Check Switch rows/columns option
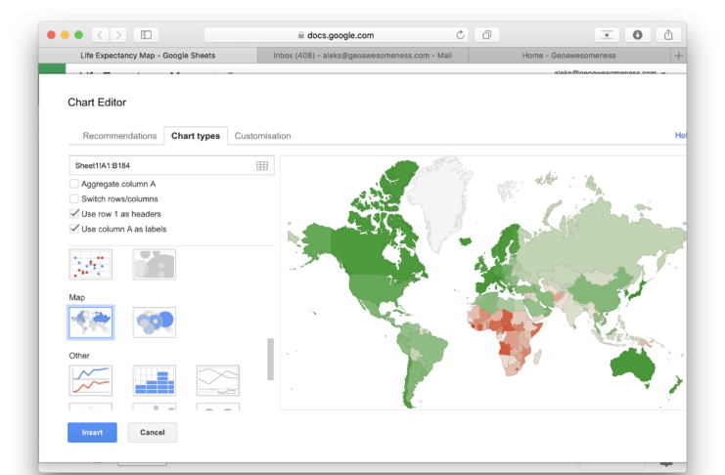 pos(74,198)
